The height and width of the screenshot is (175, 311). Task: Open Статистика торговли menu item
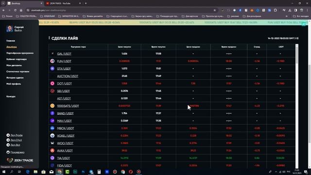[x=17, y=71]
